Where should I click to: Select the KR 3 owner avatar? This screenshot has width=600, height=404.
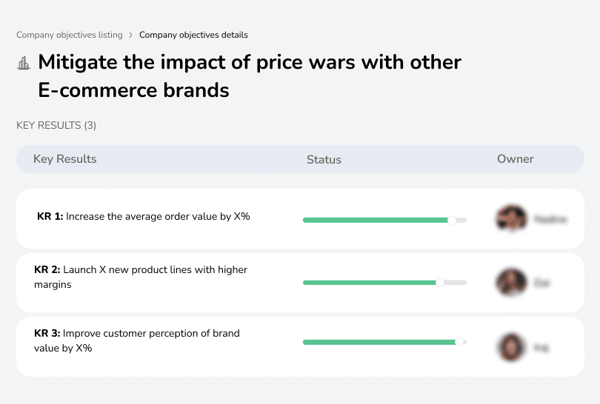coord(510,346)
